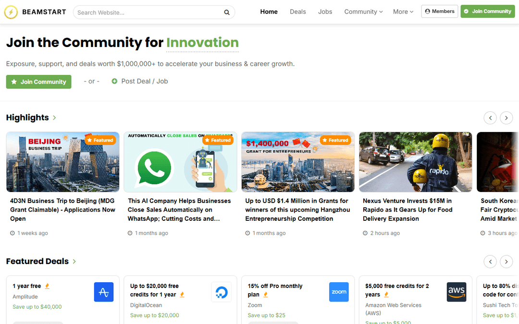Click the Featured badge on WhatsApp card
The width and height of the screenshot is (519, 324).
(218, 140)
